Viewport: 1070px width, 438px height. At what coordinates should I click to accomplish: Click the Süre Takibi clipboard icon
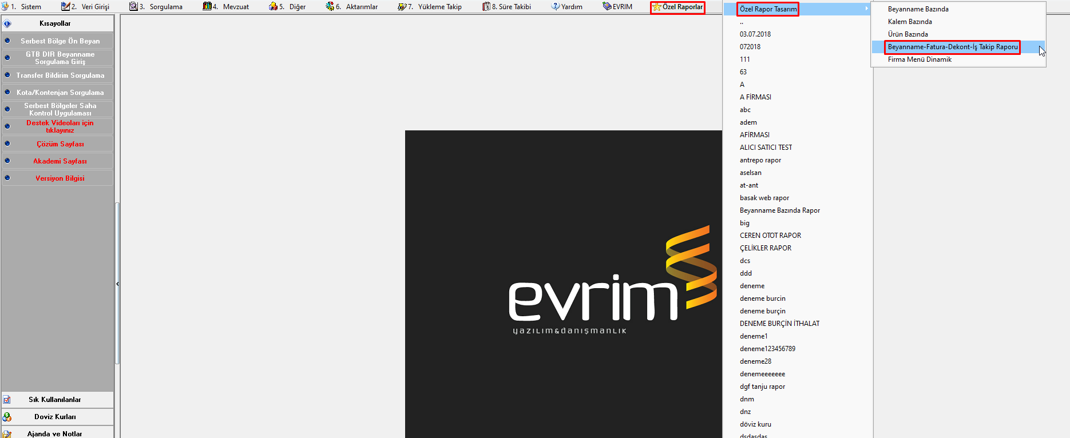click(x=486, y=7)
